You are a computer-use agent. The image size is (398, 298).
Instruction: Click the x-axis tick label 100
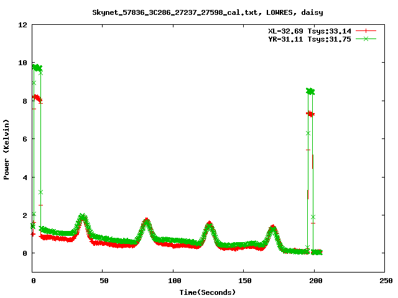(x=175, y=281)
